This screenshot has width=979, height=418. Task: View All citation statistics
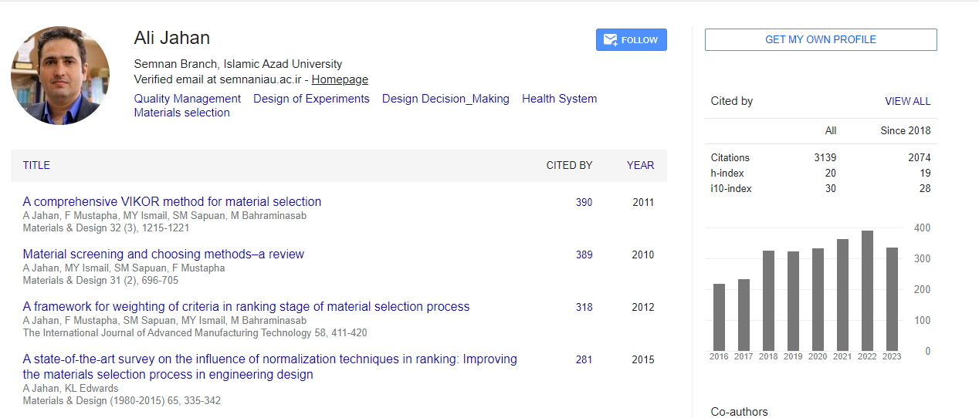(907, 101)
